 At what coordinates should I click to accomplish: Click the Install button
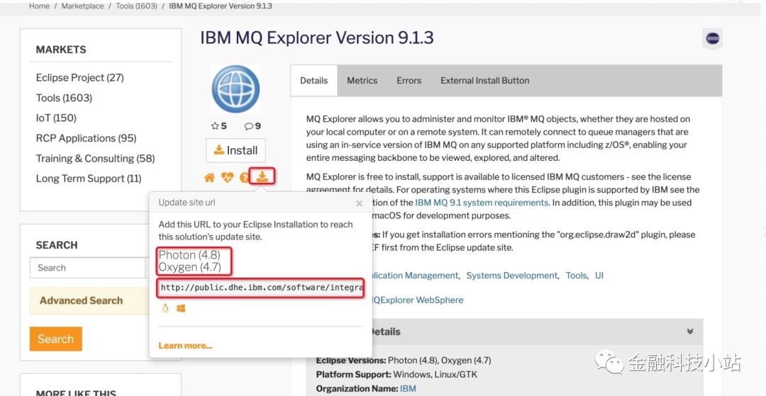click(235, 150)
